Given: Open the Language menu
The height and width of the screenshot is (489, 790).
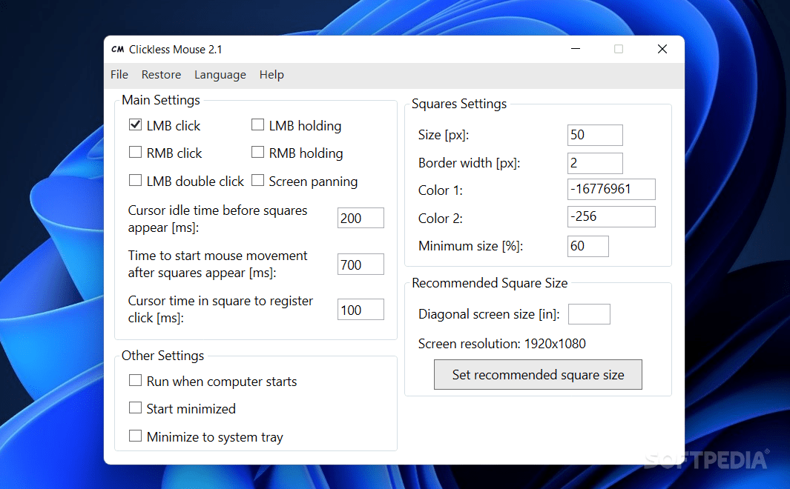Looking at the screenshot, I should 220,74.
